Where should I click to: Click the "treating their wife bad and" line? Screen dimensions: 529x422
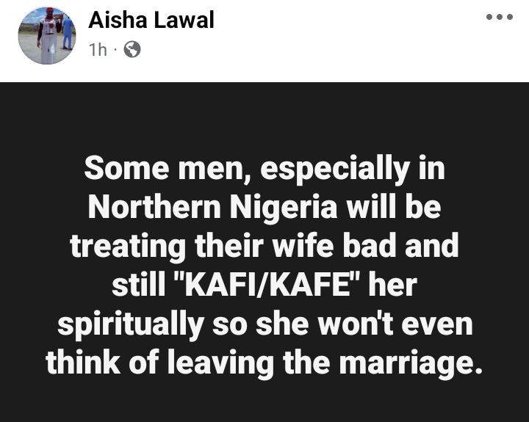[264, 247]
